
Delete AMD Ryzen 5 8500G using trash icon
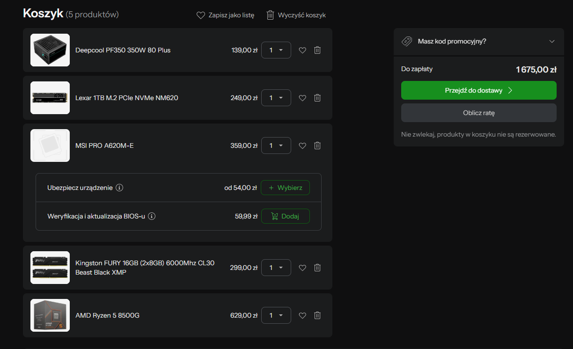pyautogui.click(x=317, y=315)
